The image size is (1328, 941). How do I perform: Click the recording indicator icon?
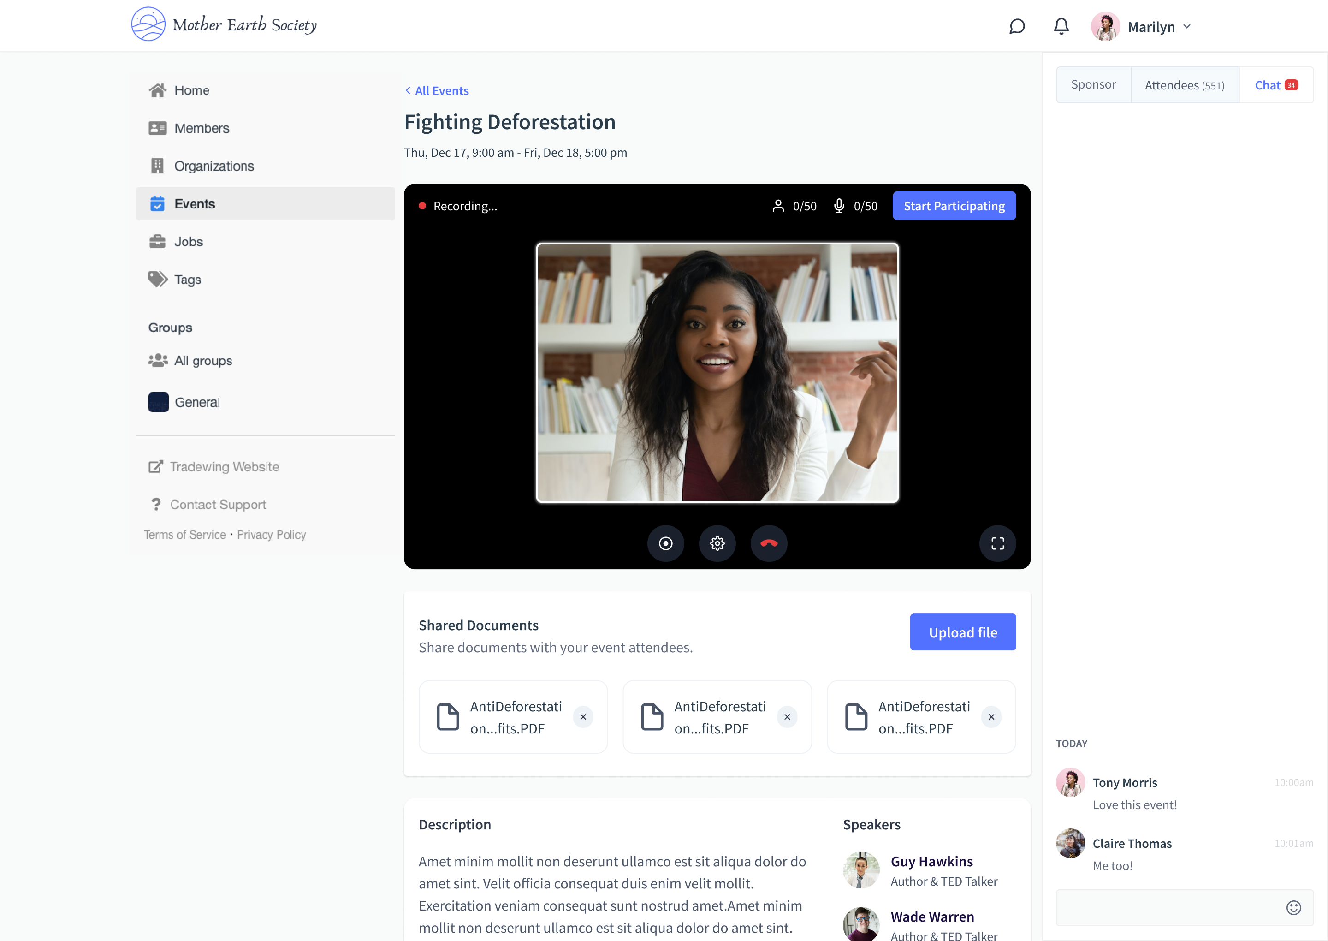pyautogui.click(x=422, y=206)
